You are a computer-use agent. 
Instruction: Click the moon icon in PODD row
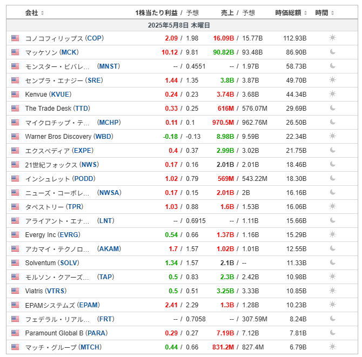[x=332, y=178]
